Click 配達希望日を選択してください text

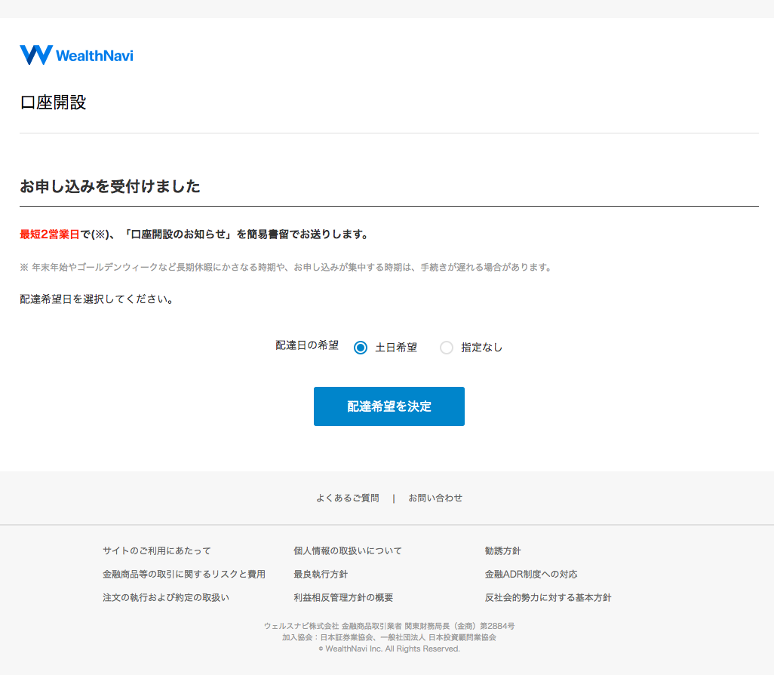point(97,299)
